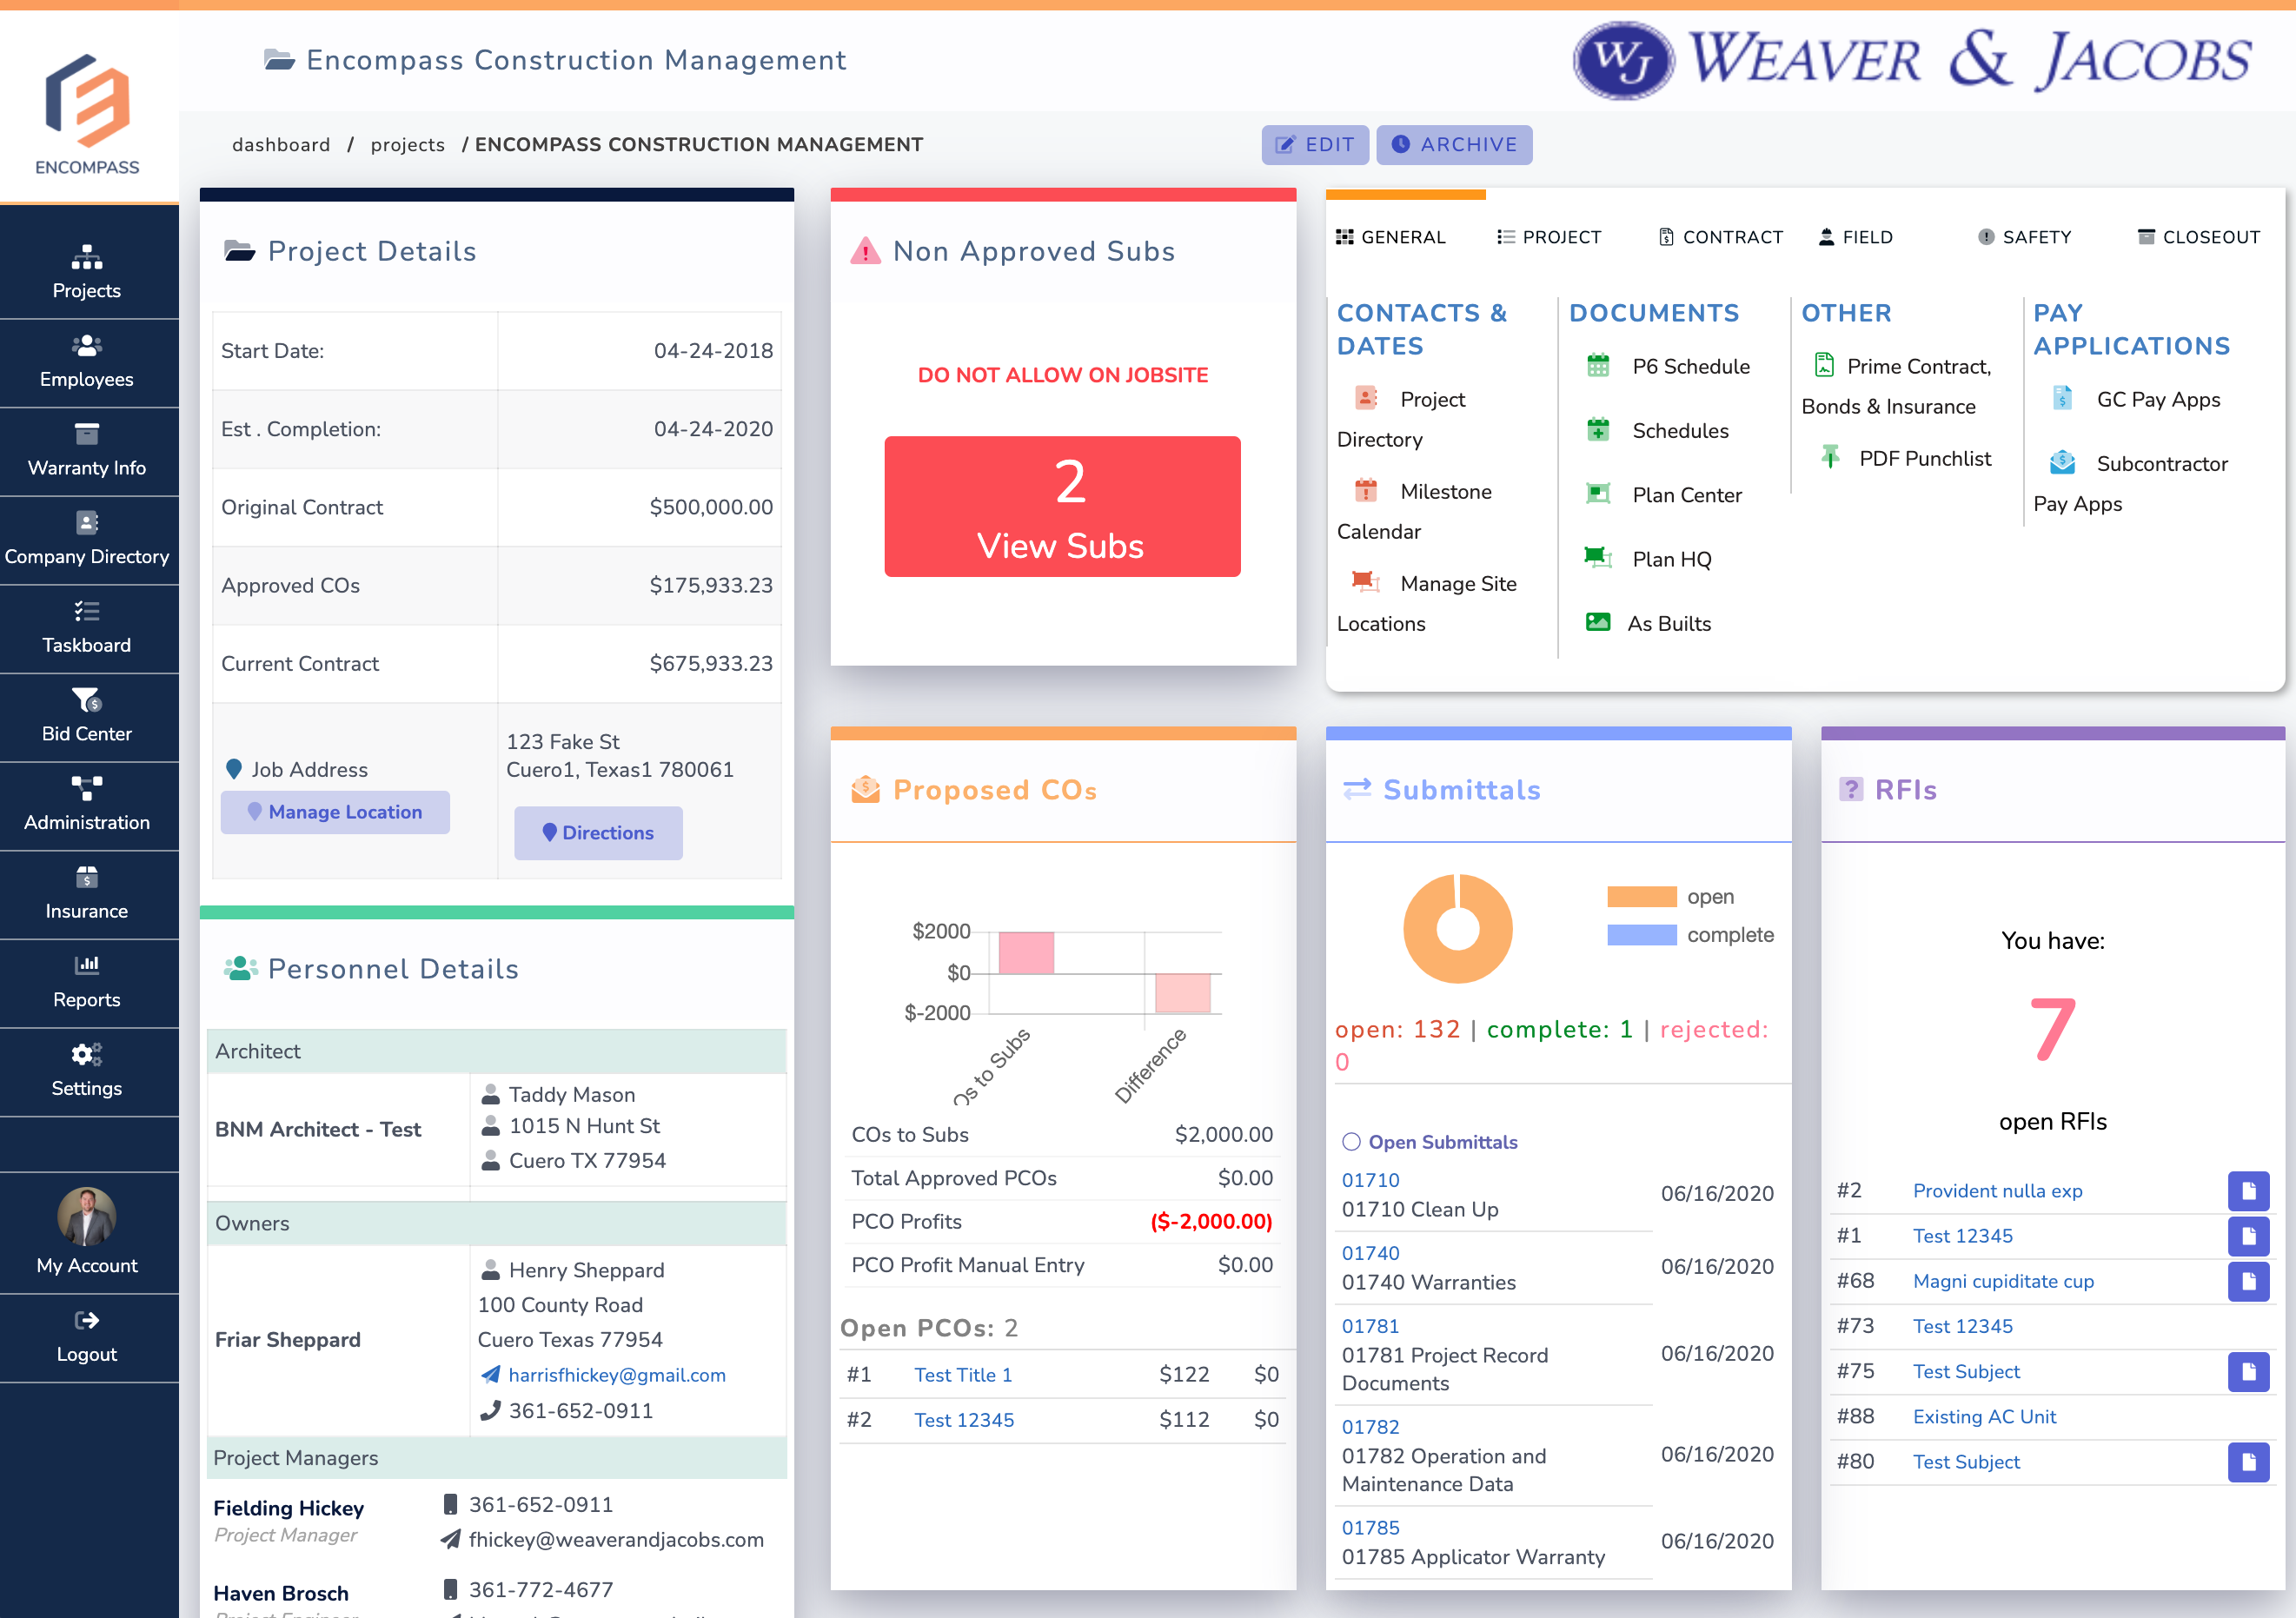This screenshot has height=1618, width=2296.
Task: Switch to the CLOSEOUT tab
Action: [2198, 237]
